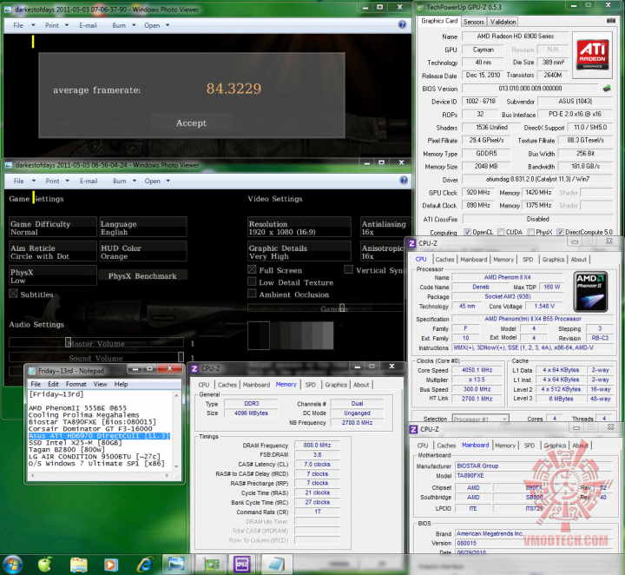Launch Internet Explorer from taskbar
This screenshot has height=575, width=625.
click(x=145, y=565)
